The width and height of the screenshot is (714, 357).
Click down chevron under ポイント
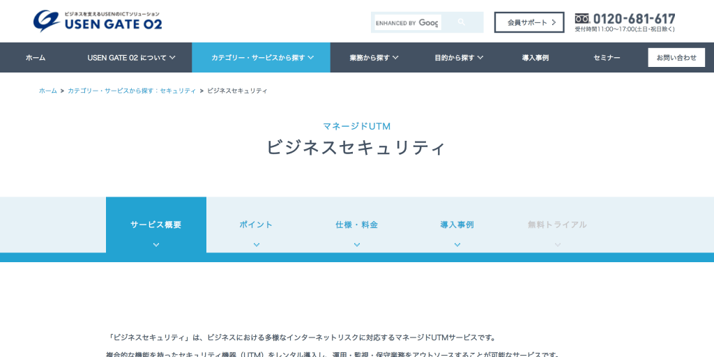pos(257,245)
